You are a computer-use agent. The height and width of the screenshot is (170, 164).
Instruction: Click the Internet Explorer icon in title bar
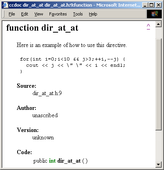click(5, 5)
